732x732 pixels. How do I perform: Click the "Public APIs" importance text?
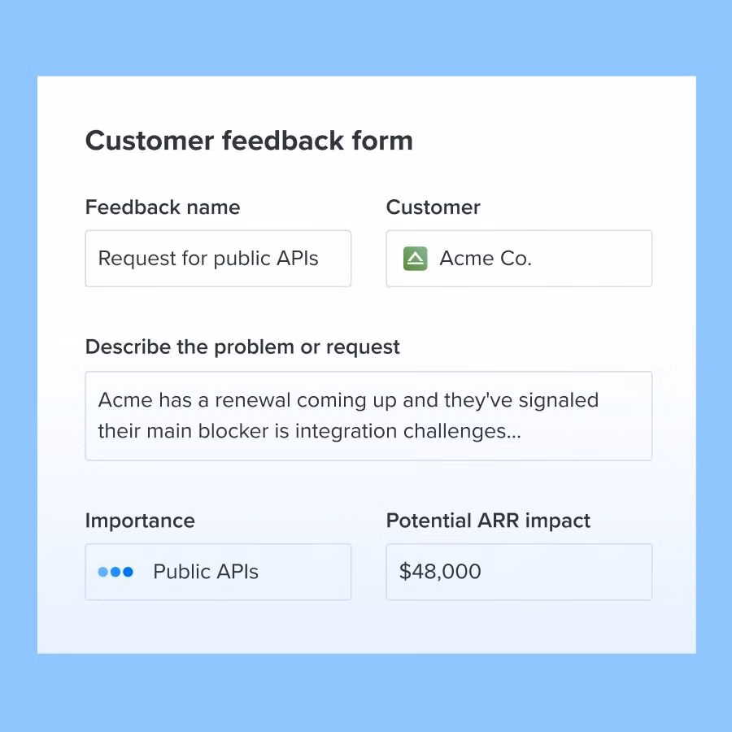coord(206,572)
